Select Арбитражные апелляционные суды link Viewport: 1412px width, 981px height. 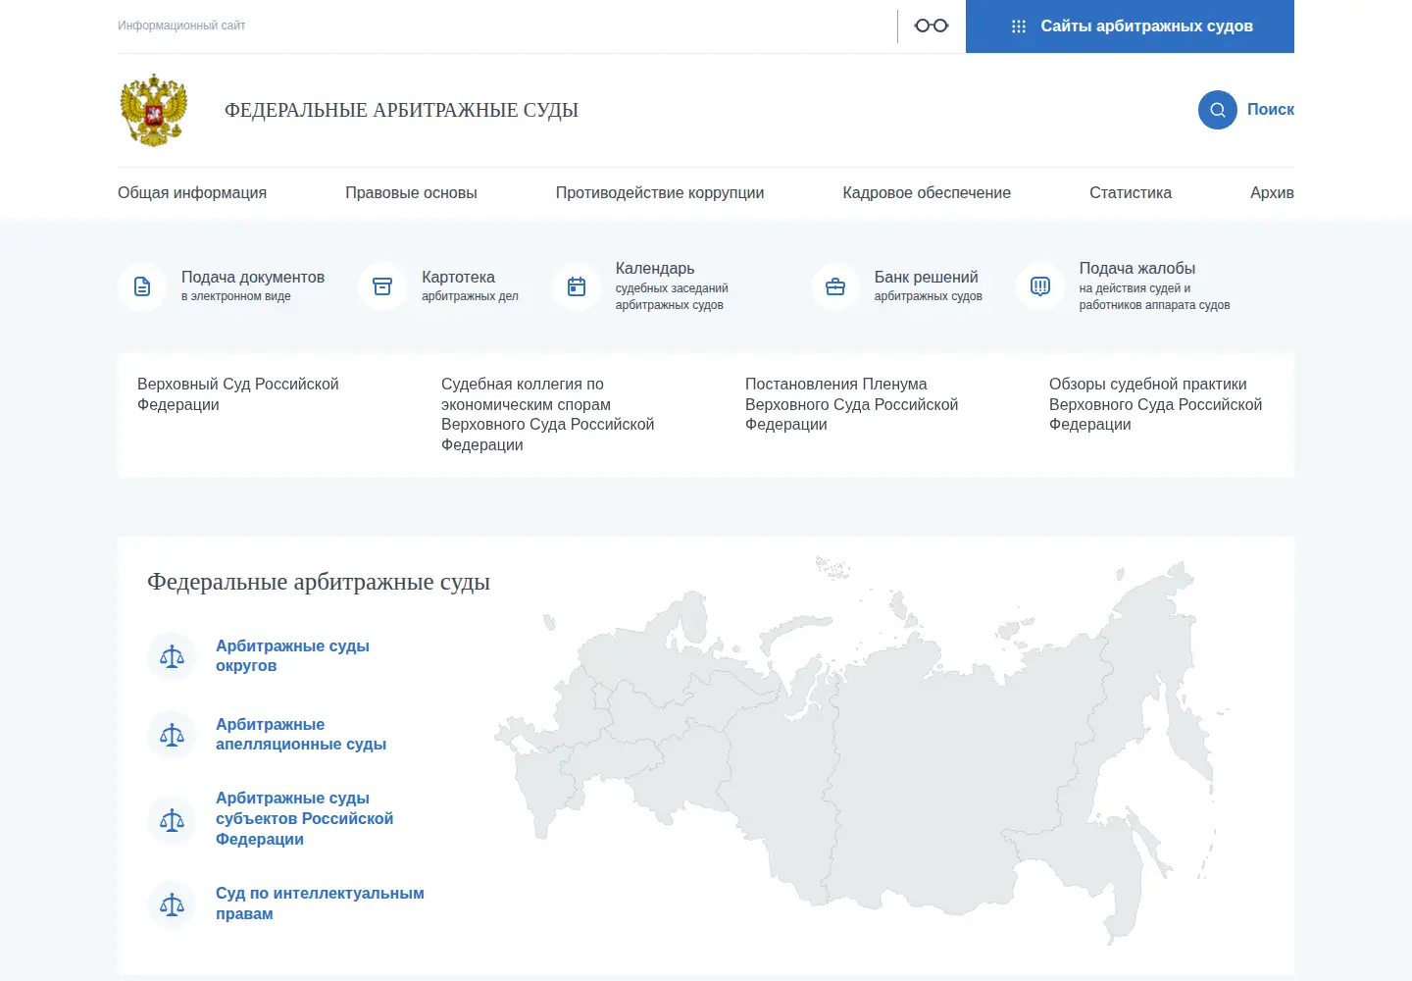301,735
